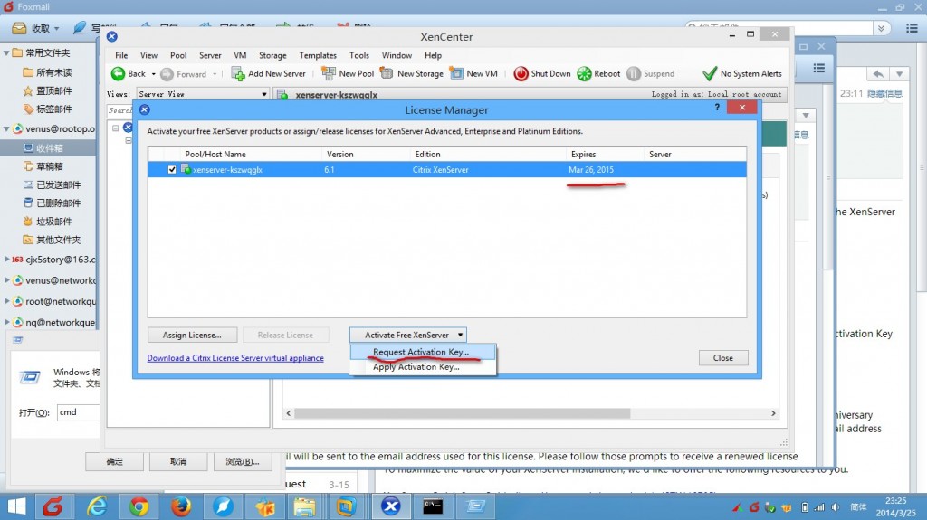Screen dimensions: 927x520
Task: Launch Firefox from the taskbar
Action: pos(181,506)
